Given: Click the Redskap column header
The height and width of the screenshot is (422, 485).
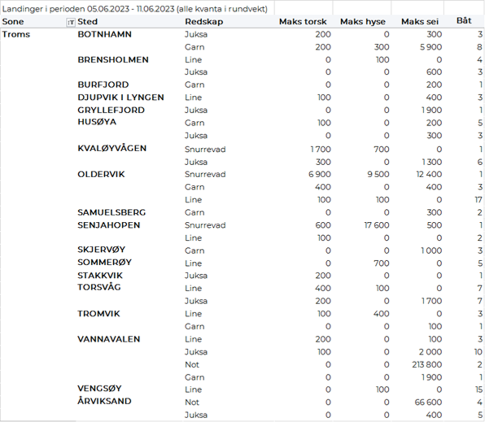Looking at the screenshot, I should point(204,21).
